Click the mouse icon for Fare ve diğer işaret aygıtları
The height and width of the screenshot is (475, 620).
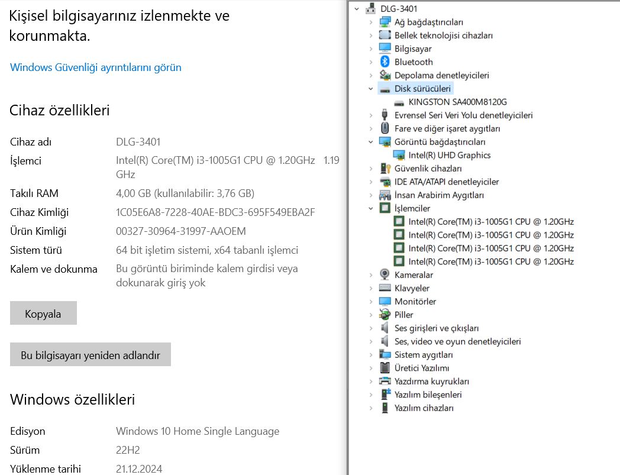pos(385,128)
